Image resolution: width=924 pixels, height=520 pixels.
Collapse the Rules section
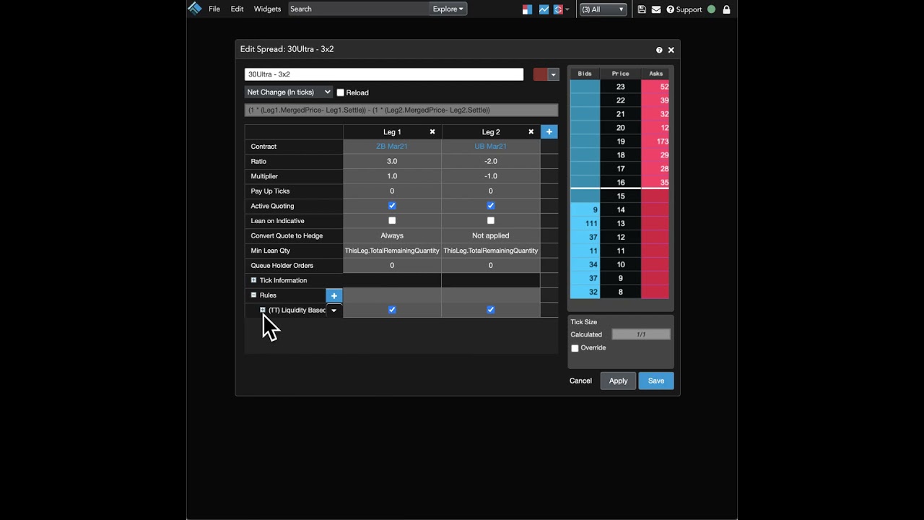253,295
